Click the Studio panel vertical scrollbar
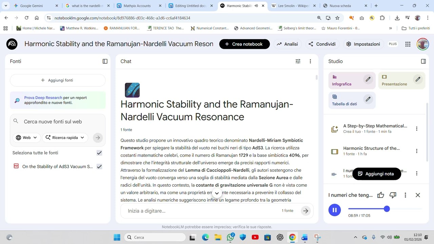 (427, 132)
